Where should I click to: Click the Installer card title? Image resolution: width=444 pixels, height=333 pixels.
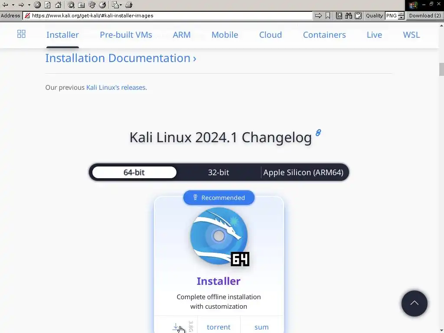(219, 281)
